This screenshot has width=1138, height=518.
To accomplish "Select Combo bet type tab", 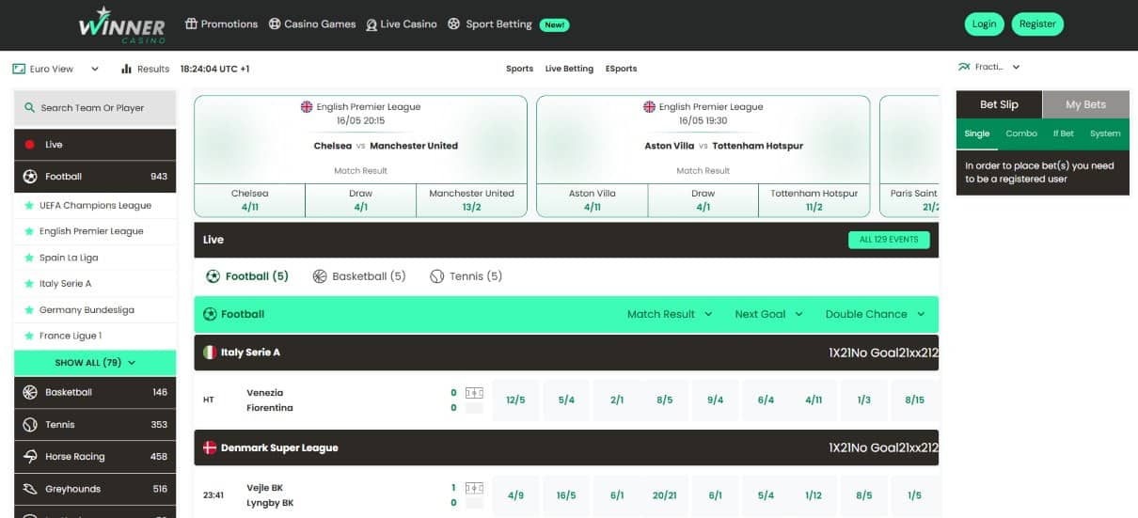I will (x=1021, y=133).
